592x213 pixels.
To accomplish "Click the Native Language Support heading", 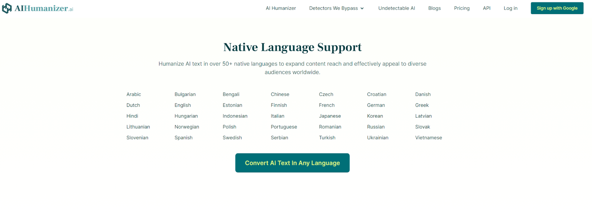I will pos(292,47).
